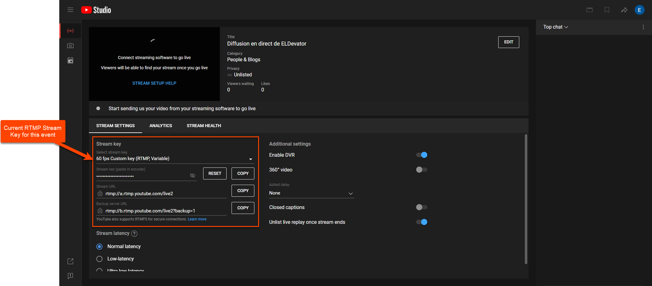Viewport: 652px width, 286px height.
Task: Click the lock icon beside Backup server URL
Action: [x=100, y=211]
